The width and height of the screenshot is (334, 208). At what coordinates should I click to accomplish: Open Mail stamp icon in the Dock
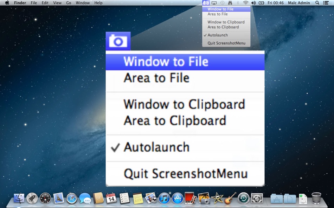pos(59,199)
